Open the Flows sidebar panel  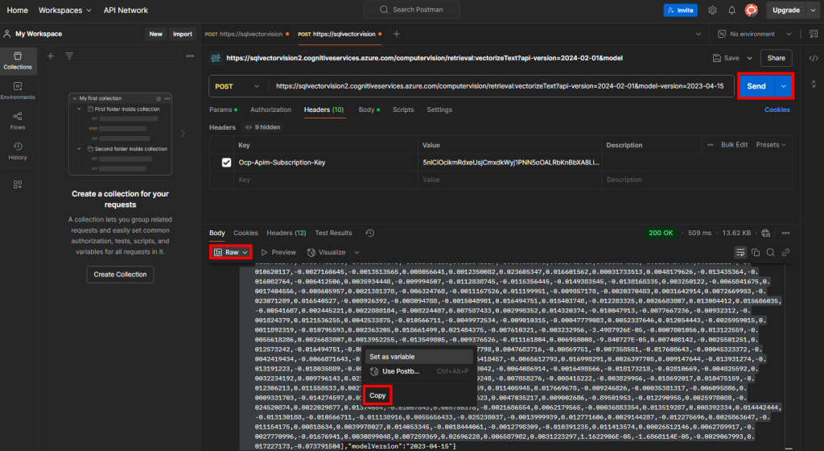click(18, 121)
